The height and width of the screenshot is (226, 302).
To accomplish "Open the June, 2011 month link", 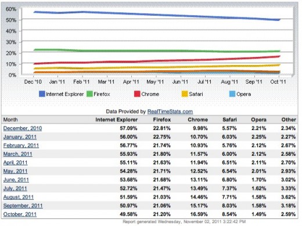I will [16, 180].
